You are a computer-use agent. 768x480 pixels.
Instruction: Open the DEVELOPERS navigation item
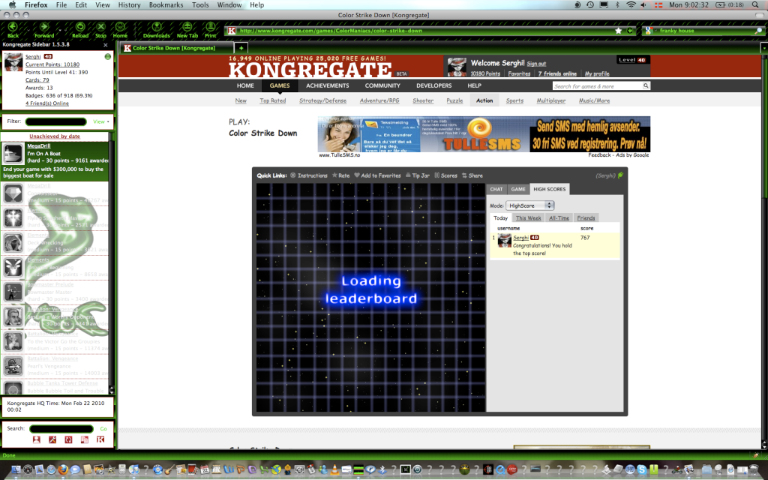tap(434, 85)
